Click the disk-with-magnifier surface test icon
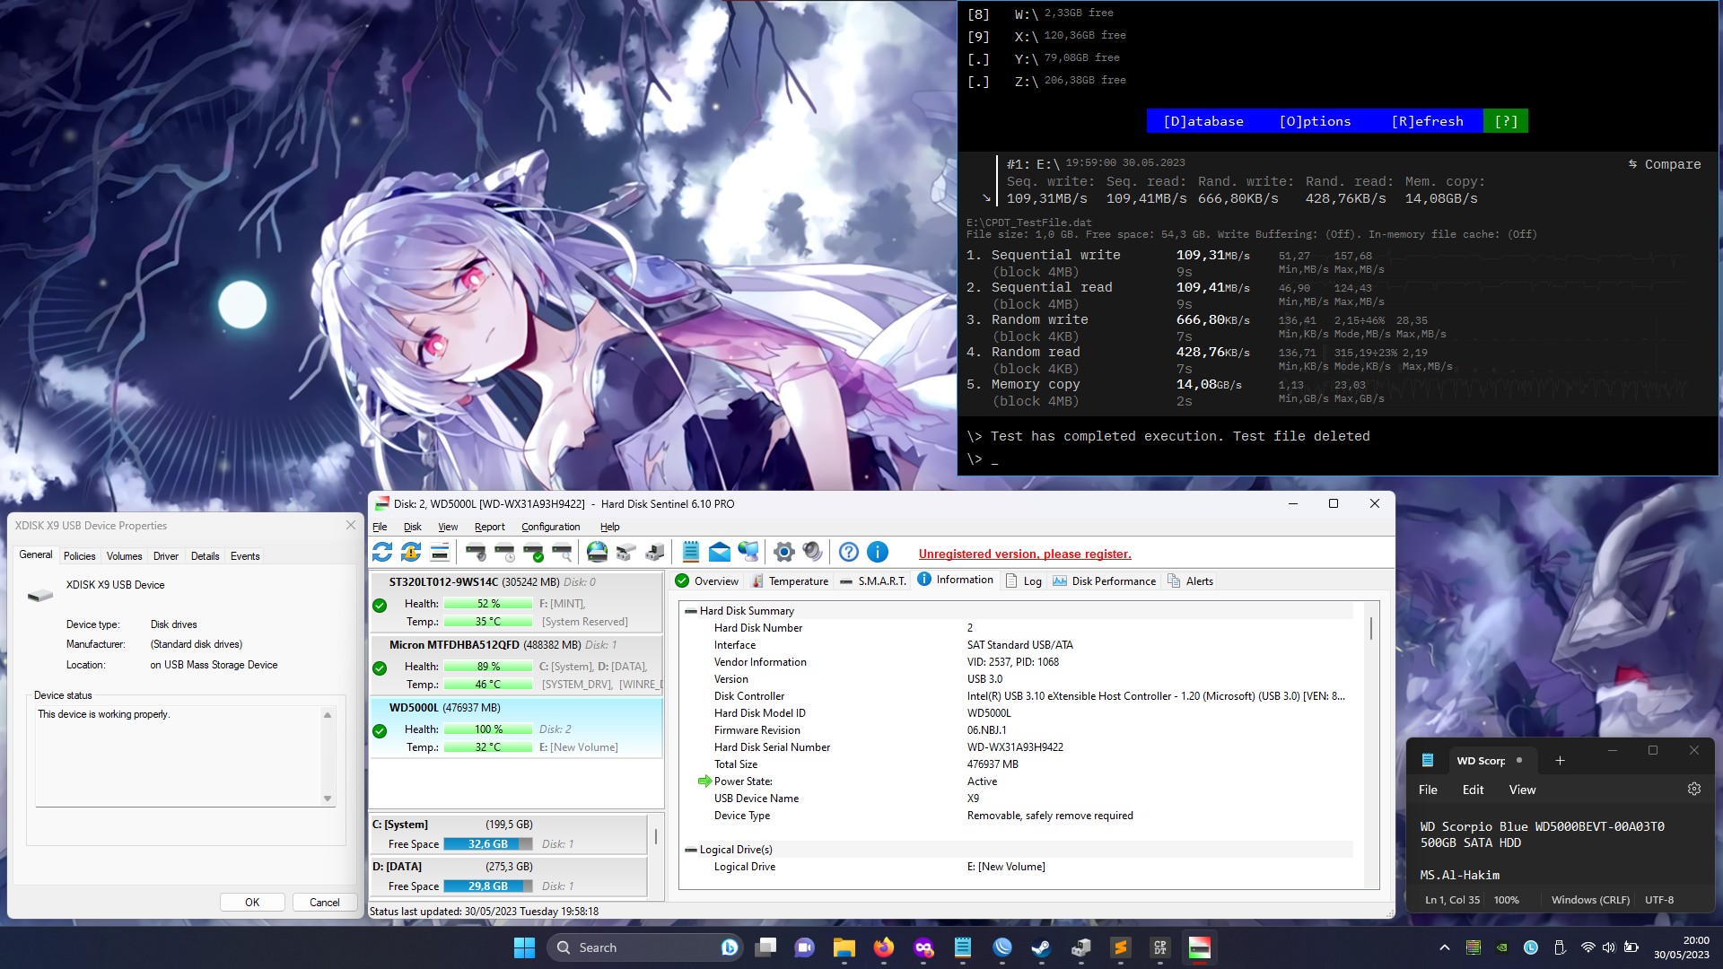1723x969 pixels. point(562,552)
